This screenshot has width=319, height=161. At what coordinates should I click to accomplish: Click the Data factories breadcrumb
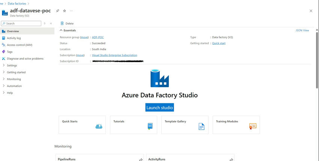pyautogui.click(x=17, y=3)
